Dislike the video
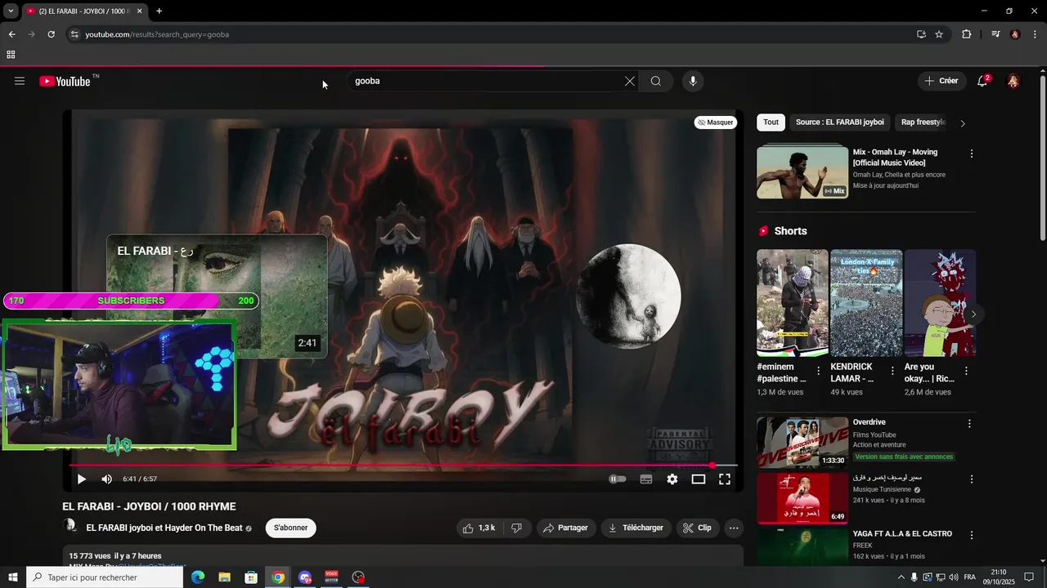The width and height of the screenshot is (1047, 588). click(x=517, y=528)
